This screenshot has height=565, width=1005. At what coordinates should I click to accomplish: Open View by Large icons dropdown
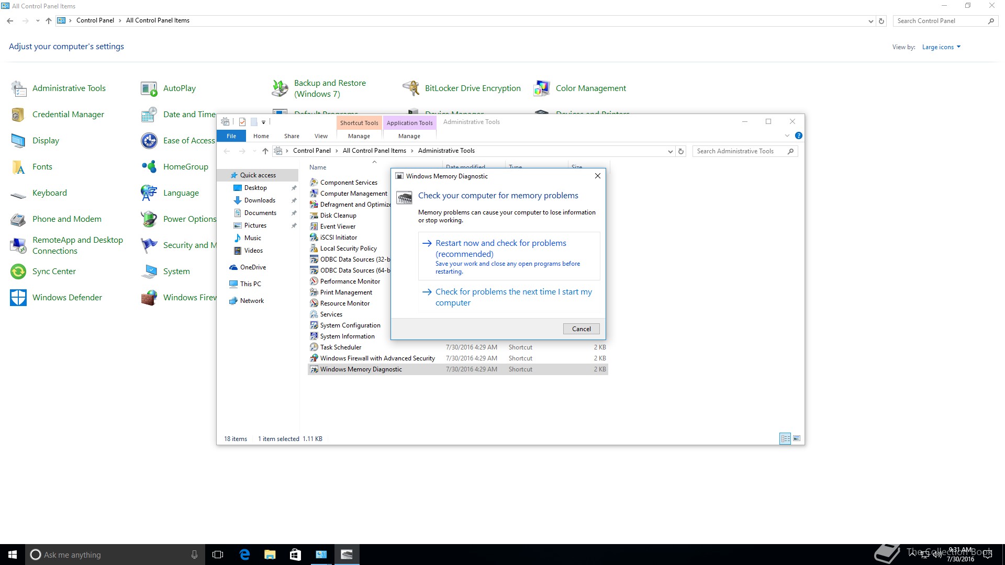941,47
